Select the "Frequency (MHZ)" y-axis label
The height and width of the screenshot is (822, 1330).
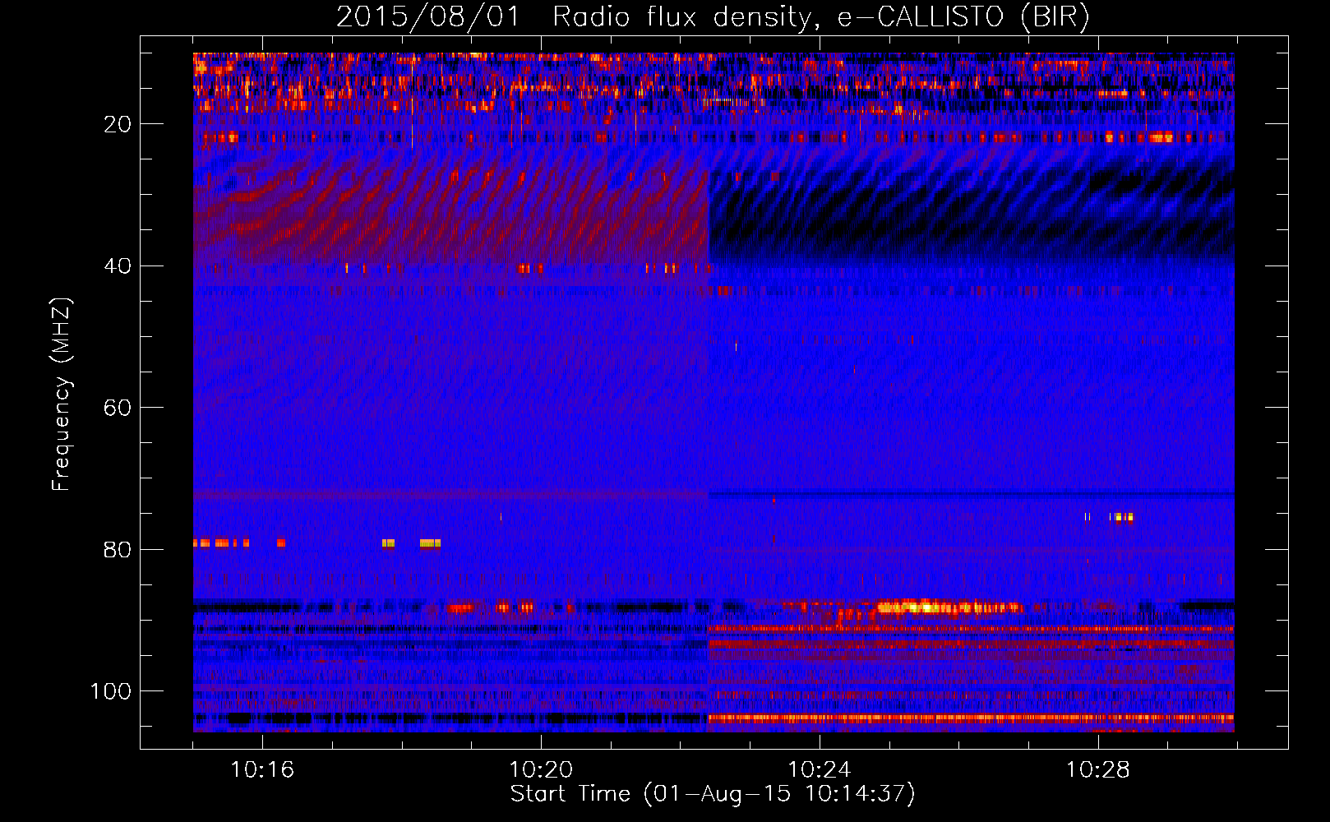coord(62,395)
